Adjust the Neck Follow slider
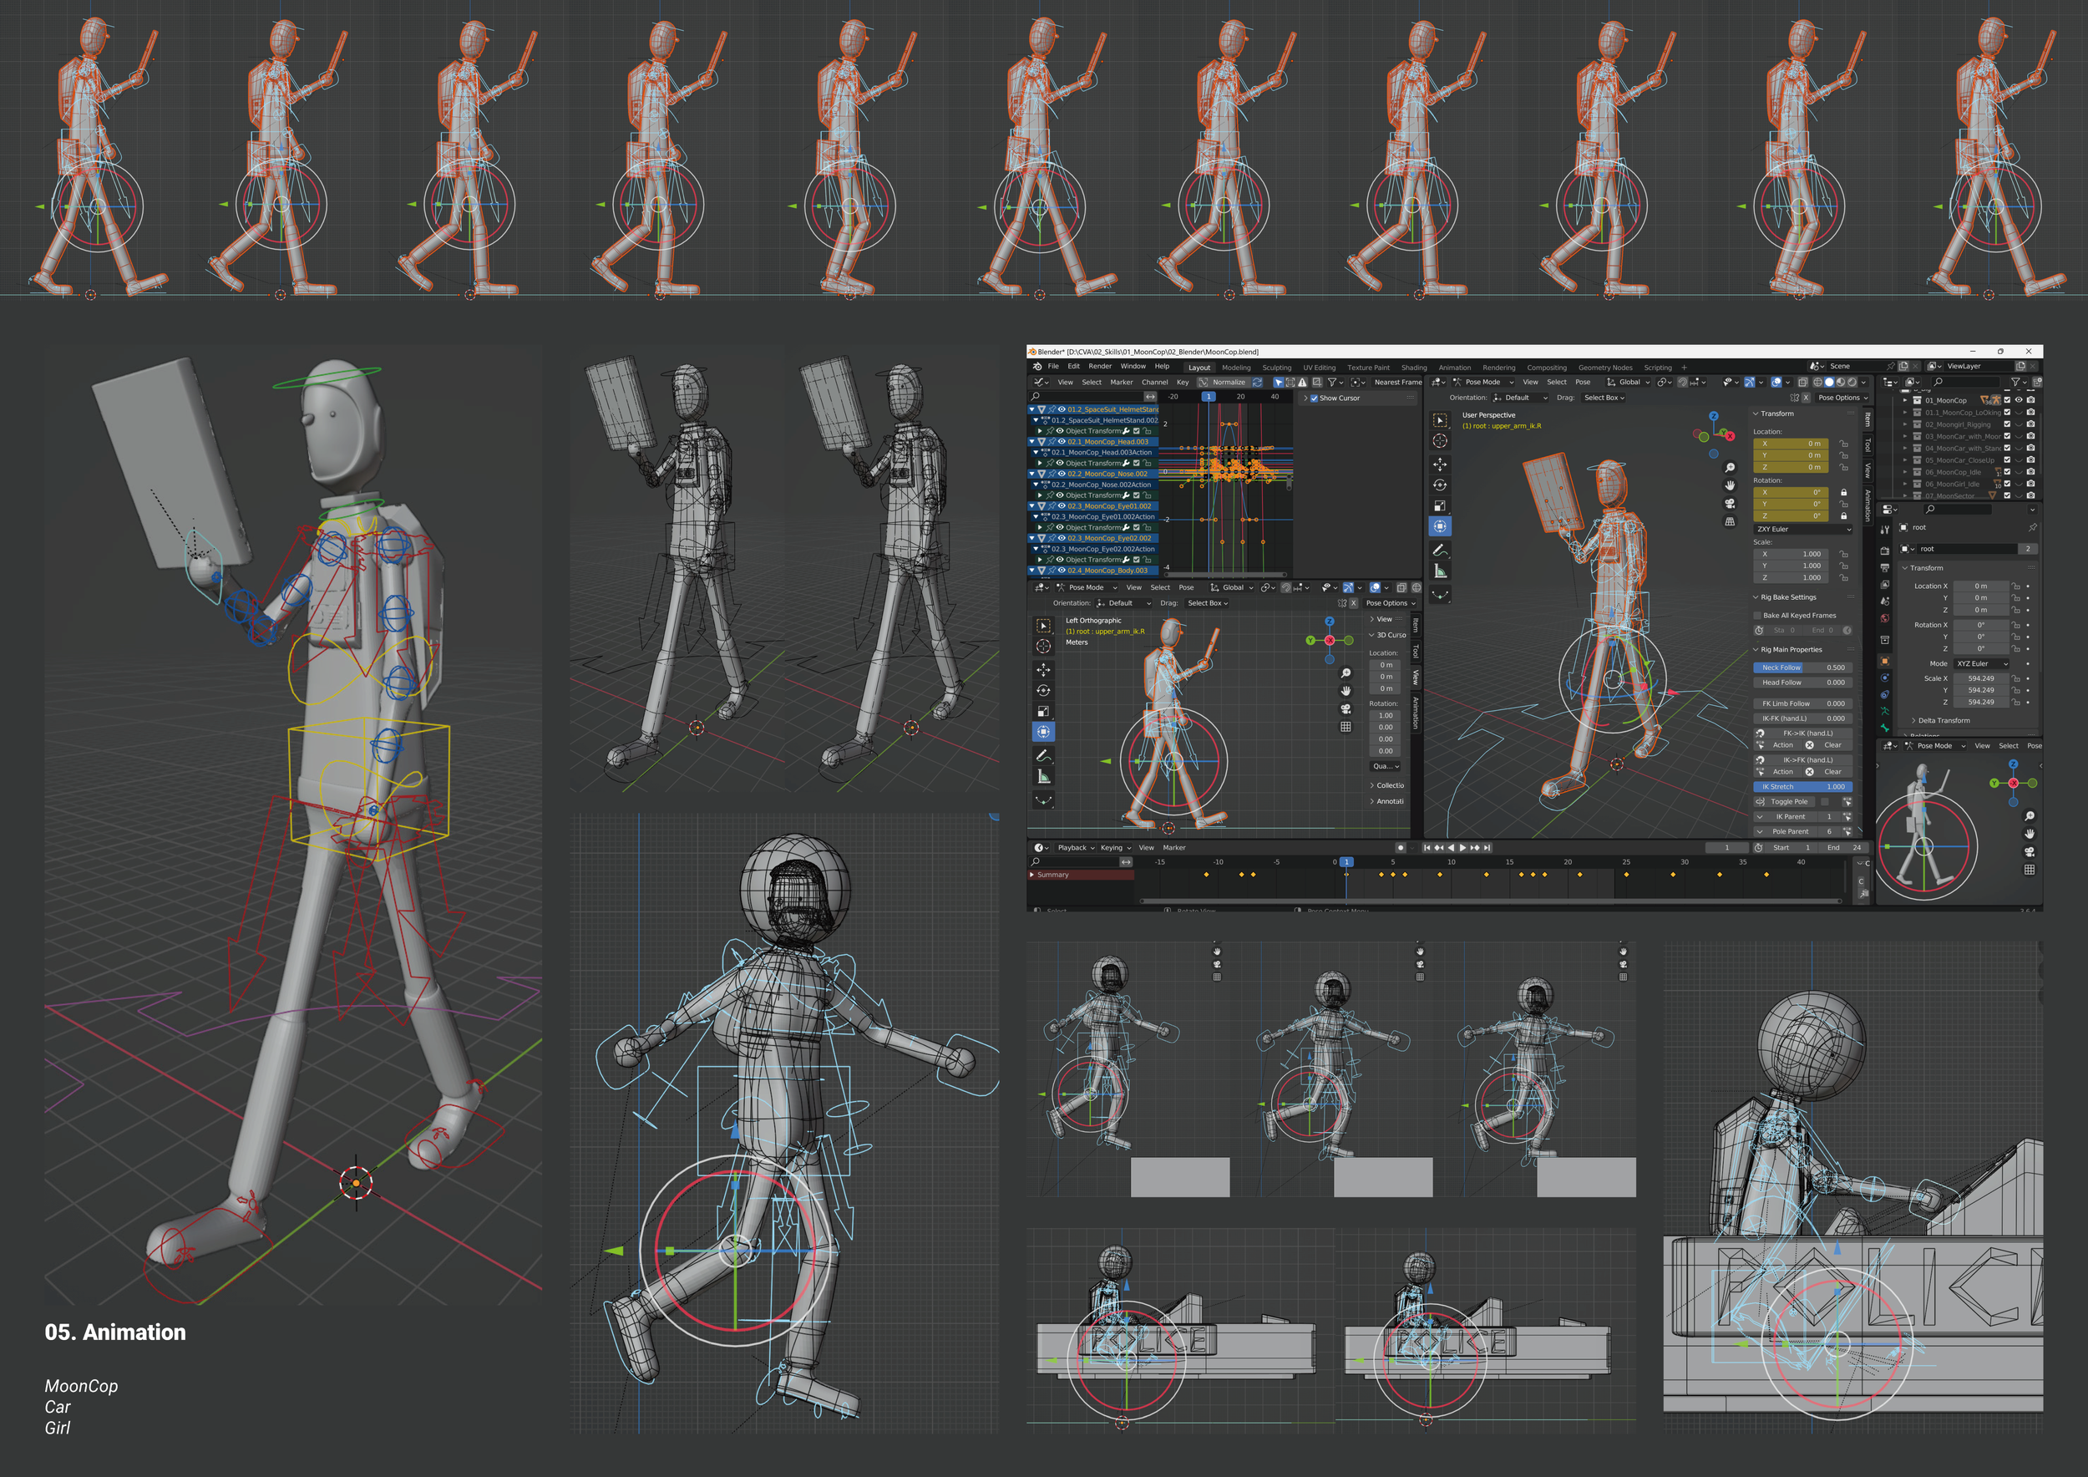 click(x=1802, y=667)
